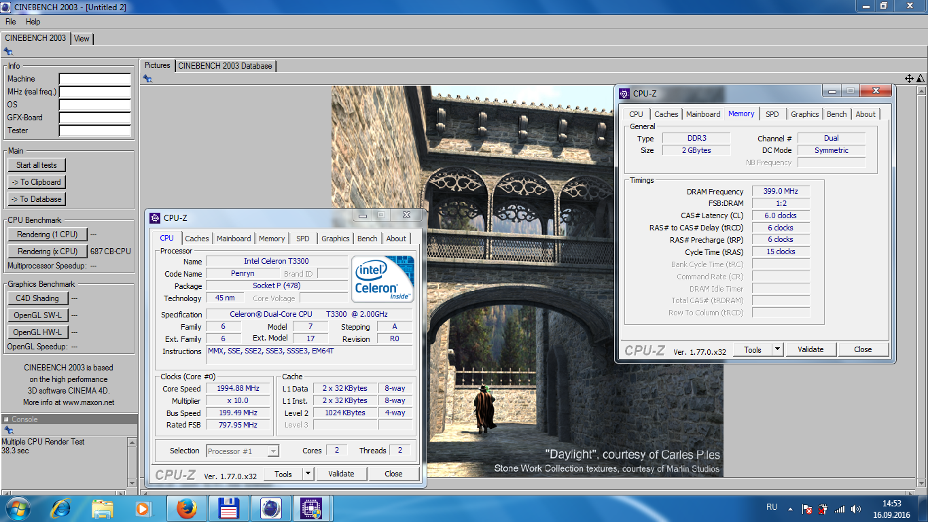Click the left CPU-Z window title icon
Screen dimensions: 928x522
point(155,218)
